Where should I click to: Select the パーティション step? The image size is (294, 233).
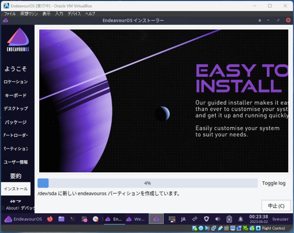[x=16, y=149]
